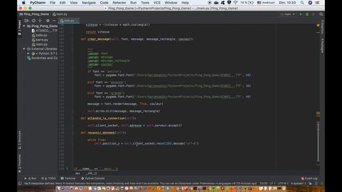Click the Event Log red badge icon
This screenshot has width=342, height=192.
point(302,178)
